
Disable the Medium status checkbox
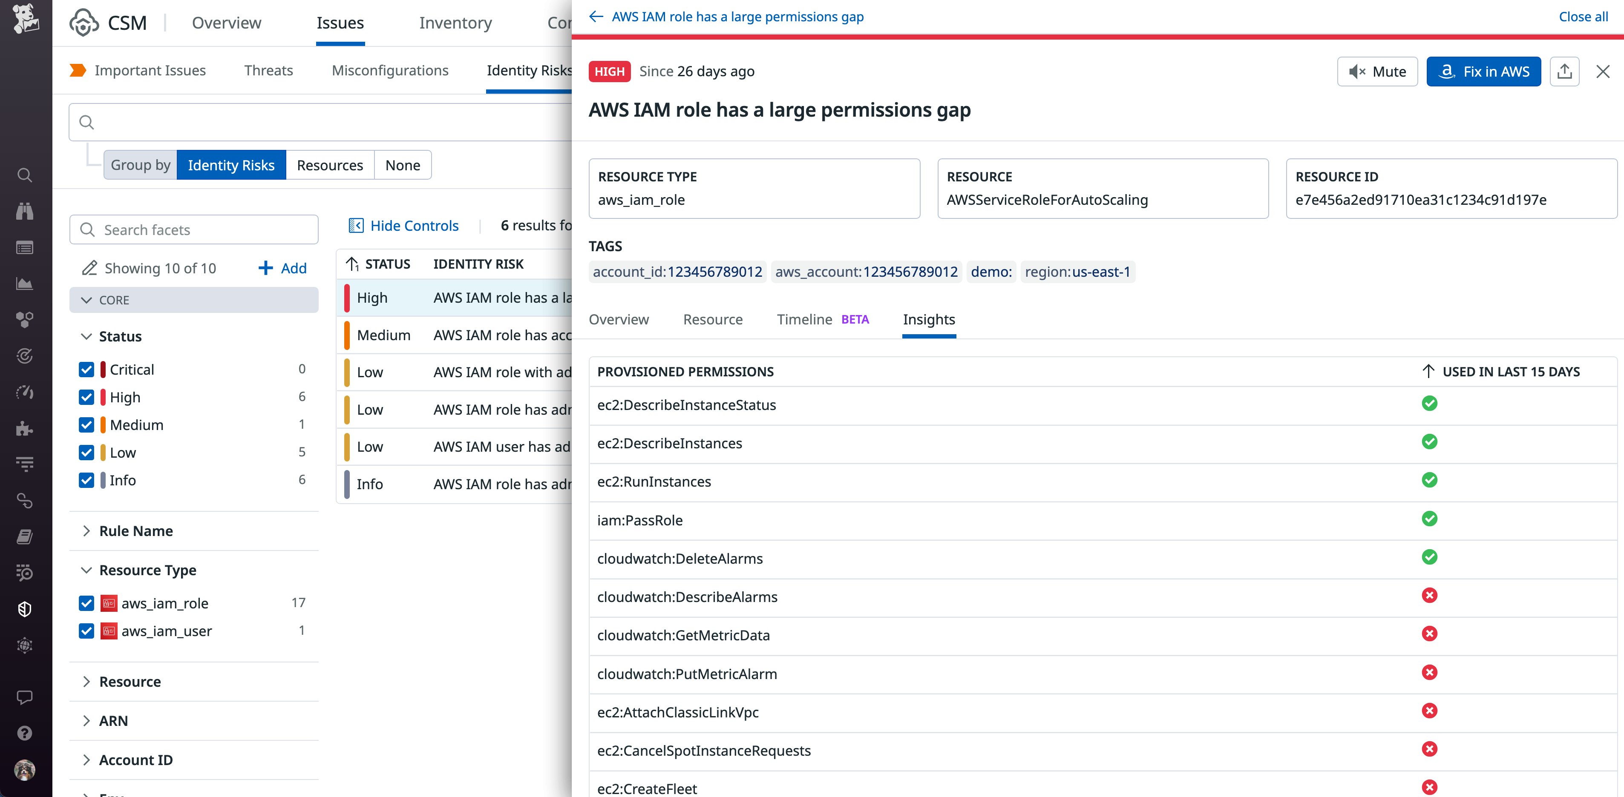86,424
